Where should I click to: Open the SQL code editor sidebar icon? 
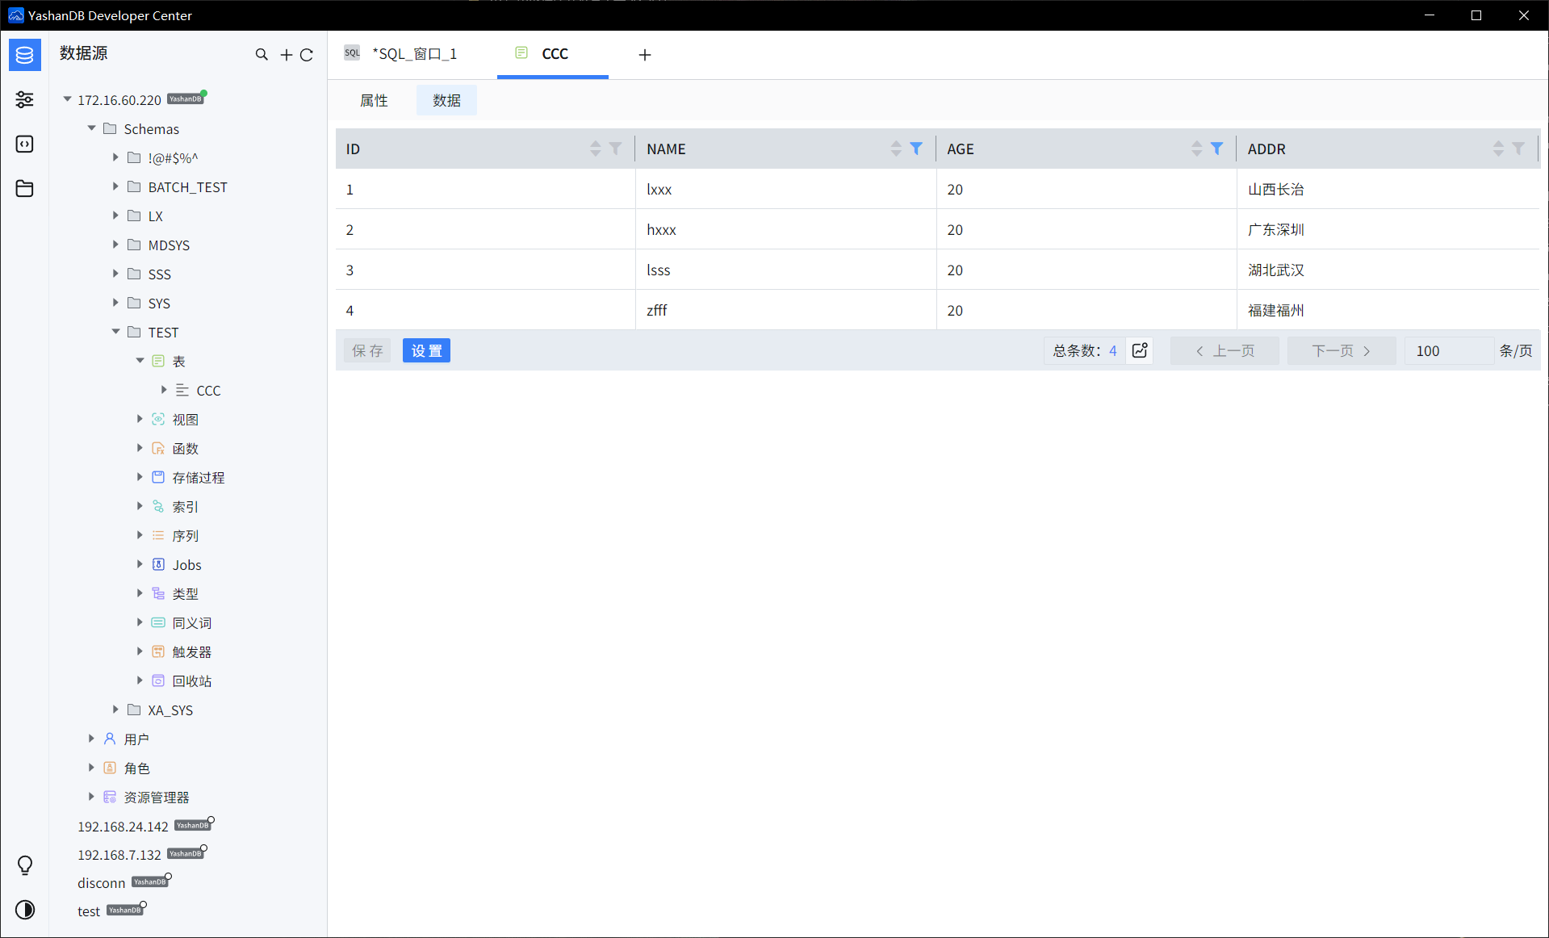tap(24, 144)
